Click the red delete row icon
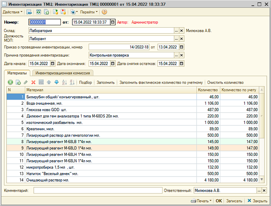Screen dimensions: 271x206 tap(33, 82)
